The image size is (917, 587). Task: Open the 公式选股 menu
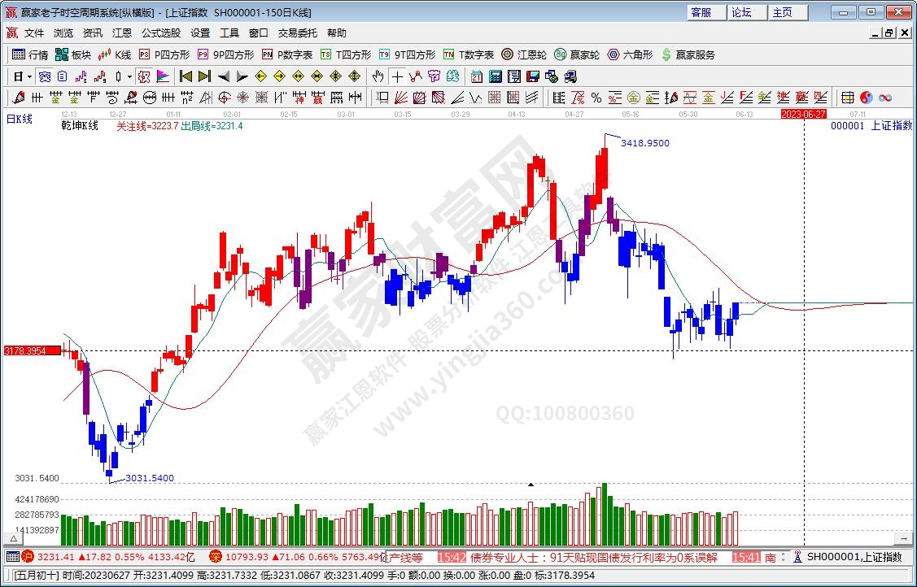[161, 33]
